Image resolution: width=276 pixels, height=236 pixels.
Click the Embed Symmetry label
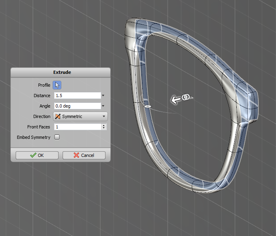[34, 137]
